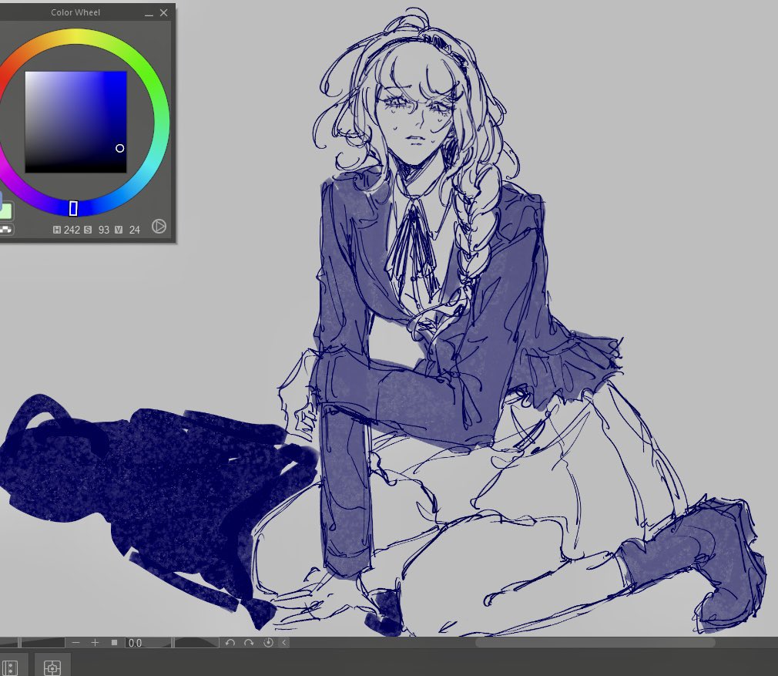
Task: Click the S value 93
Action: pos(104,230)
